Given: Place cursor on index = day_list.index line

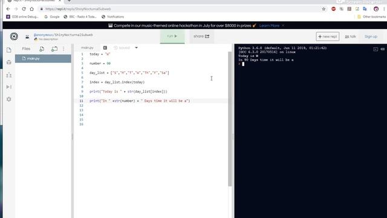Looking at the screenshot, I should click(x=117, y=82).
